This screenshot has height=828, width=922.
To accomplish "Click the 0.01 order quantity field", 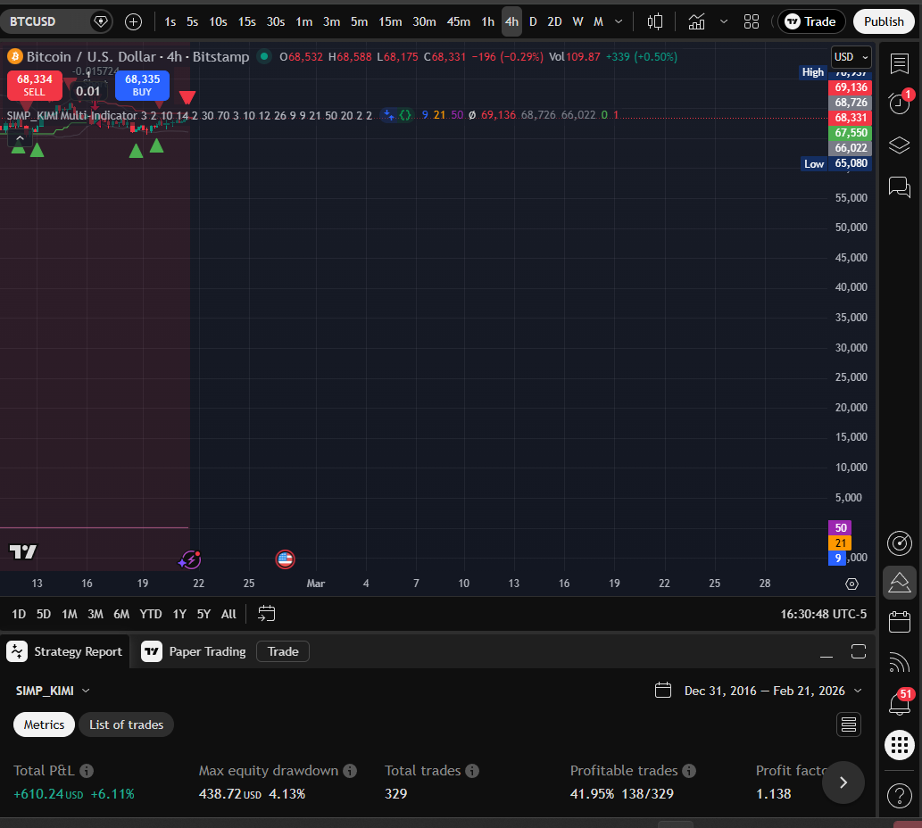I will click(x=88, y=90).
